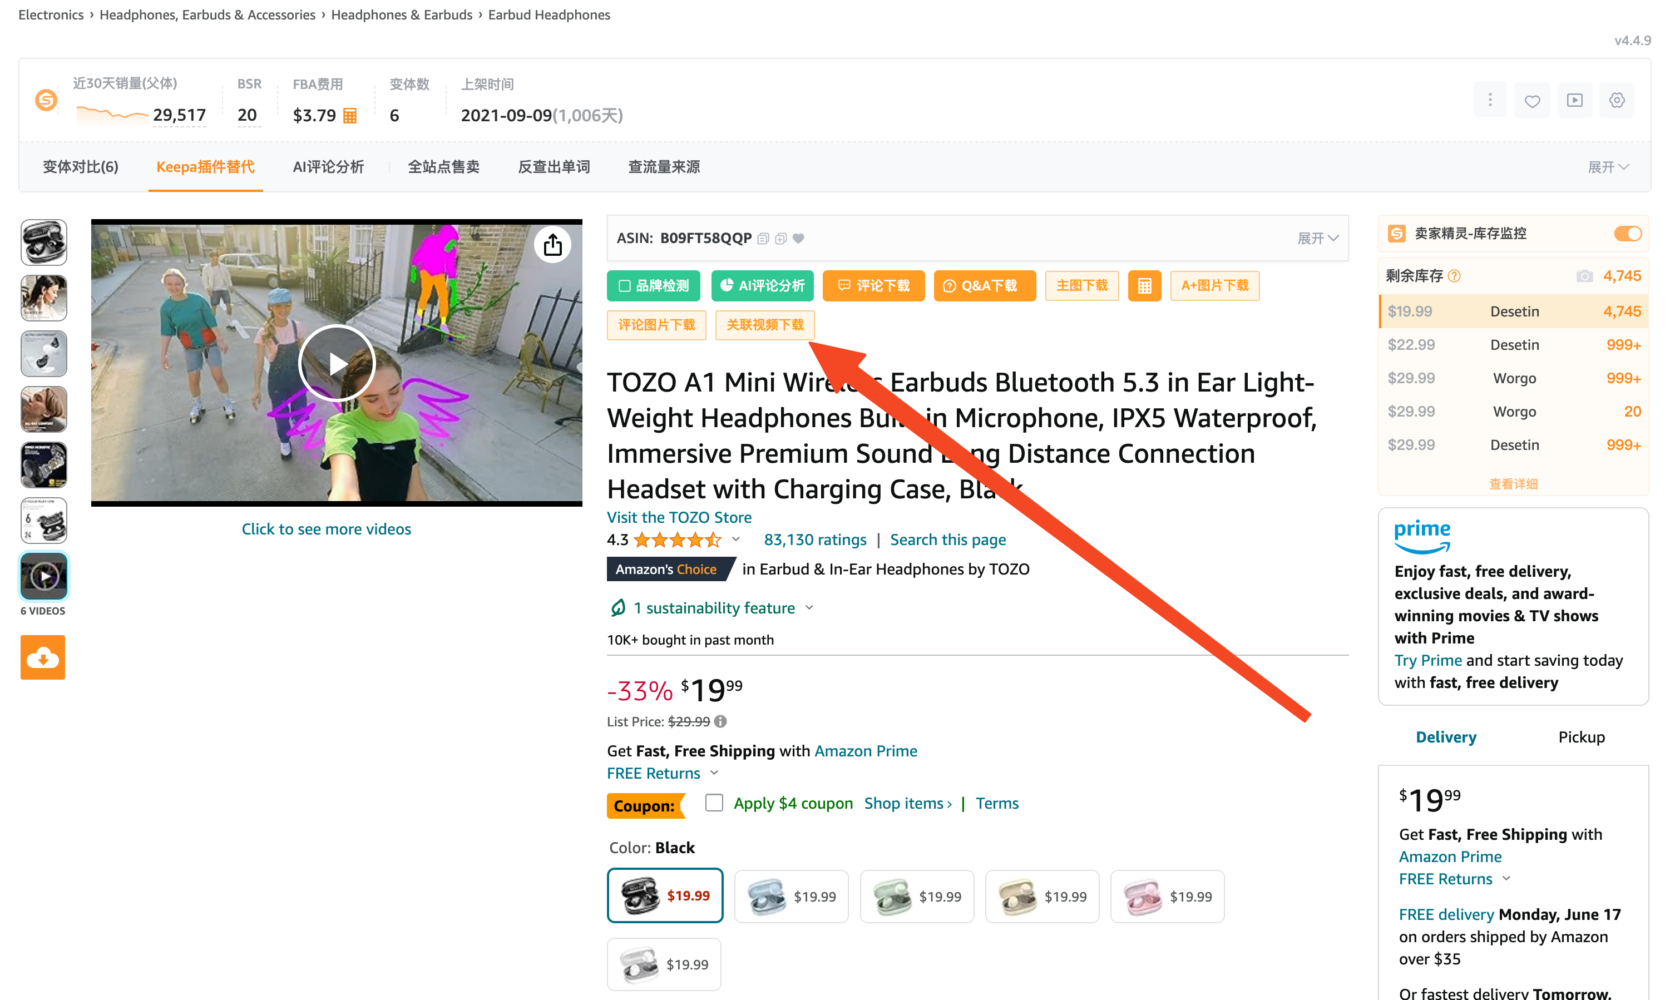Expand the sustainability feature dropdown
Image resolution: width=1670 pixels, height=1000 pixels.
[x=809, y=608]
